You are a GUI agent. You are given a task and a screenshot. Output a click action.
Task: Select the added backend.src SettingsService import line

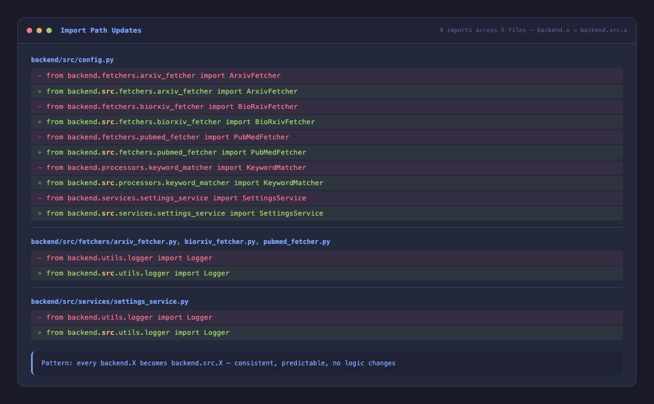(185, 213)
